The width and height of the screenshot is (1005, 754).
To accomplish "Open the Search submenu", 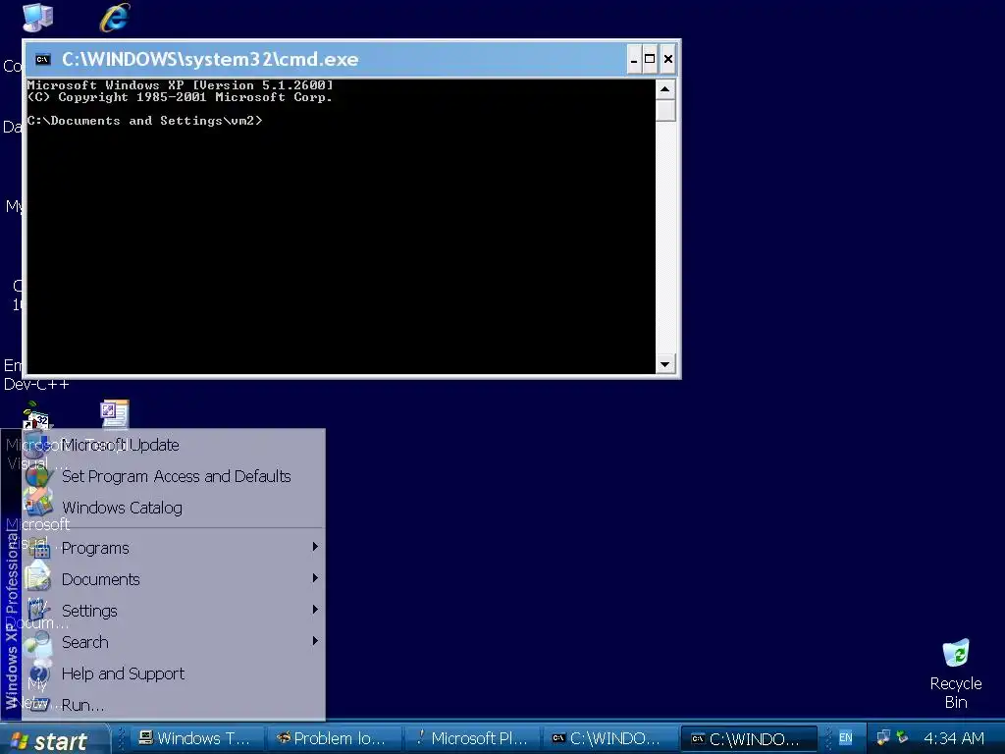I will [x=175, y=642].
